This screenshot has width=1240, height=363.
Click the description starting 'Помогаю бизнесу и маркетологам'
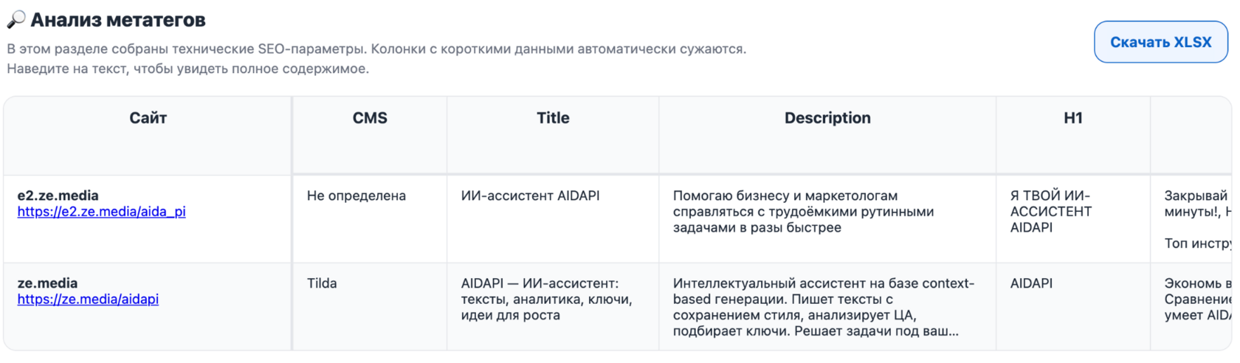tap(803, 212)
